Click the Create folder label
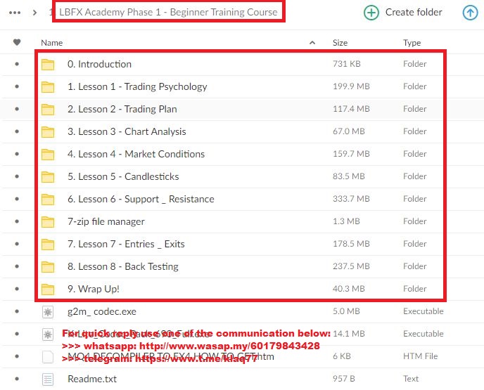The height and width of the screenshot is (390, 484). (x=414, y=12)
